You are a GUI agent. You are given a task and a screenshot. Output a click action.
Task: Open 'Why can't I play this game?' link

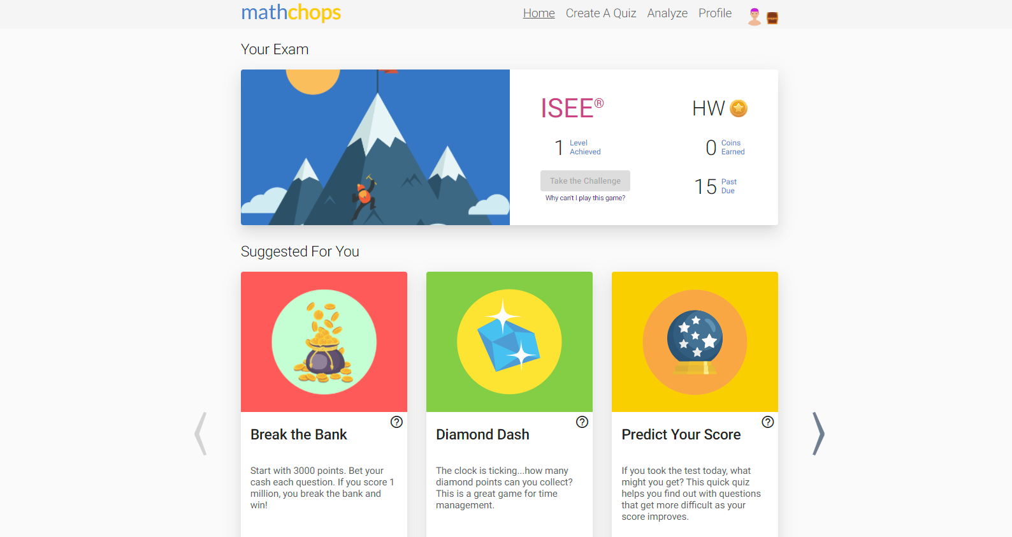585,198
